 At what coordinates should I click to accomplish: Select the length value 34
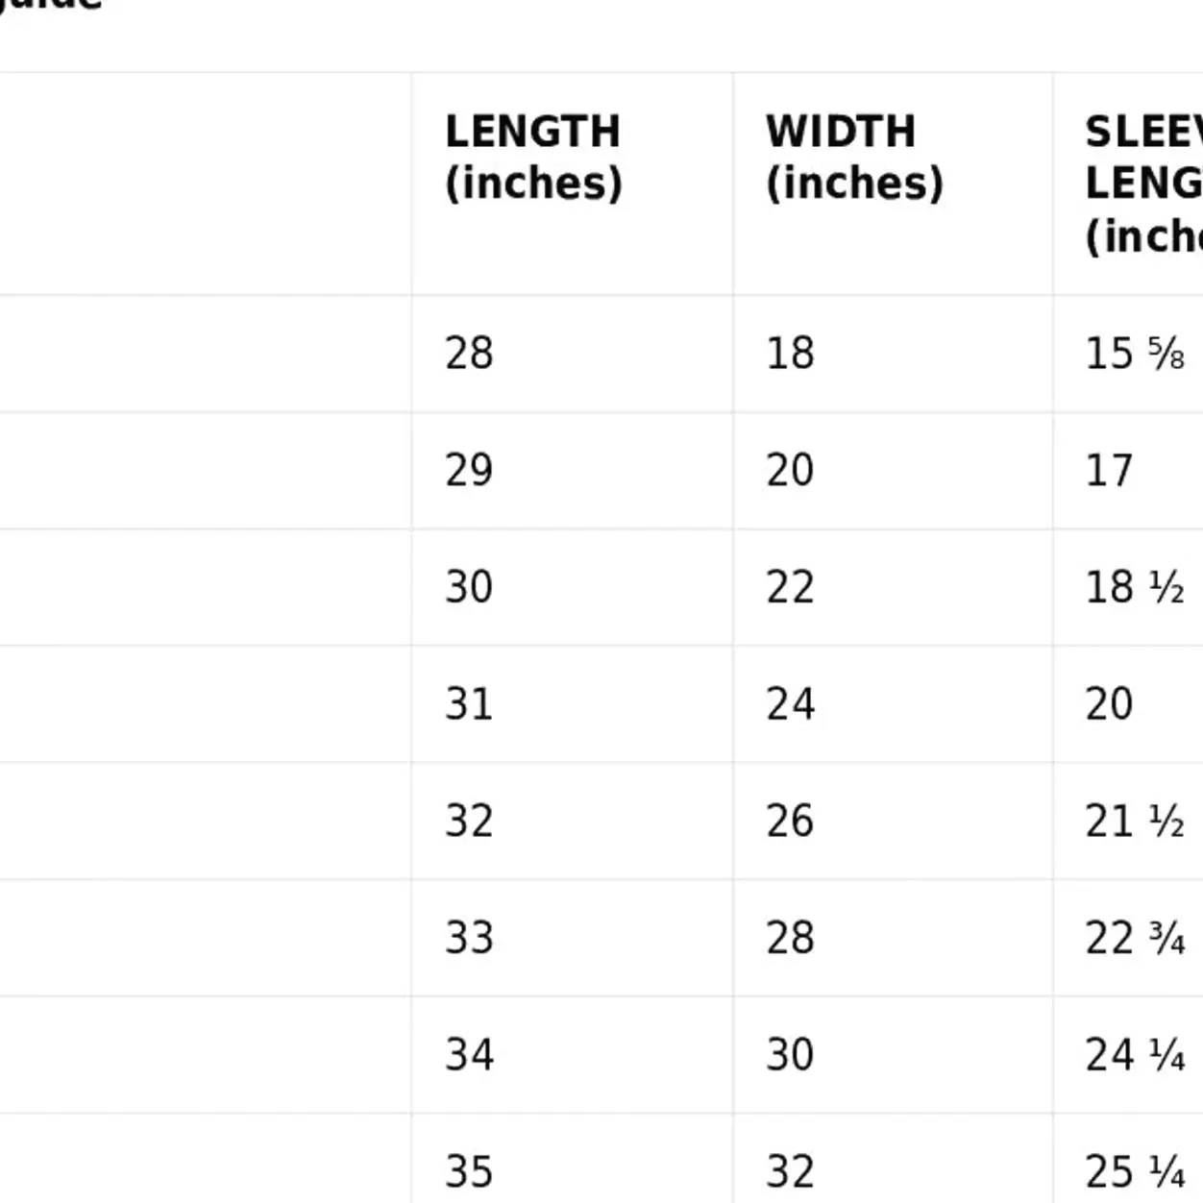469,1055
